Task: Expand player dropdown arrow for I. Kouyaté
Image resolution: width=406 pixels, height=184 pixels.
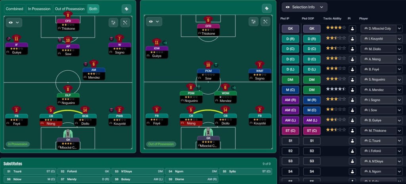Action: (399, 39)
